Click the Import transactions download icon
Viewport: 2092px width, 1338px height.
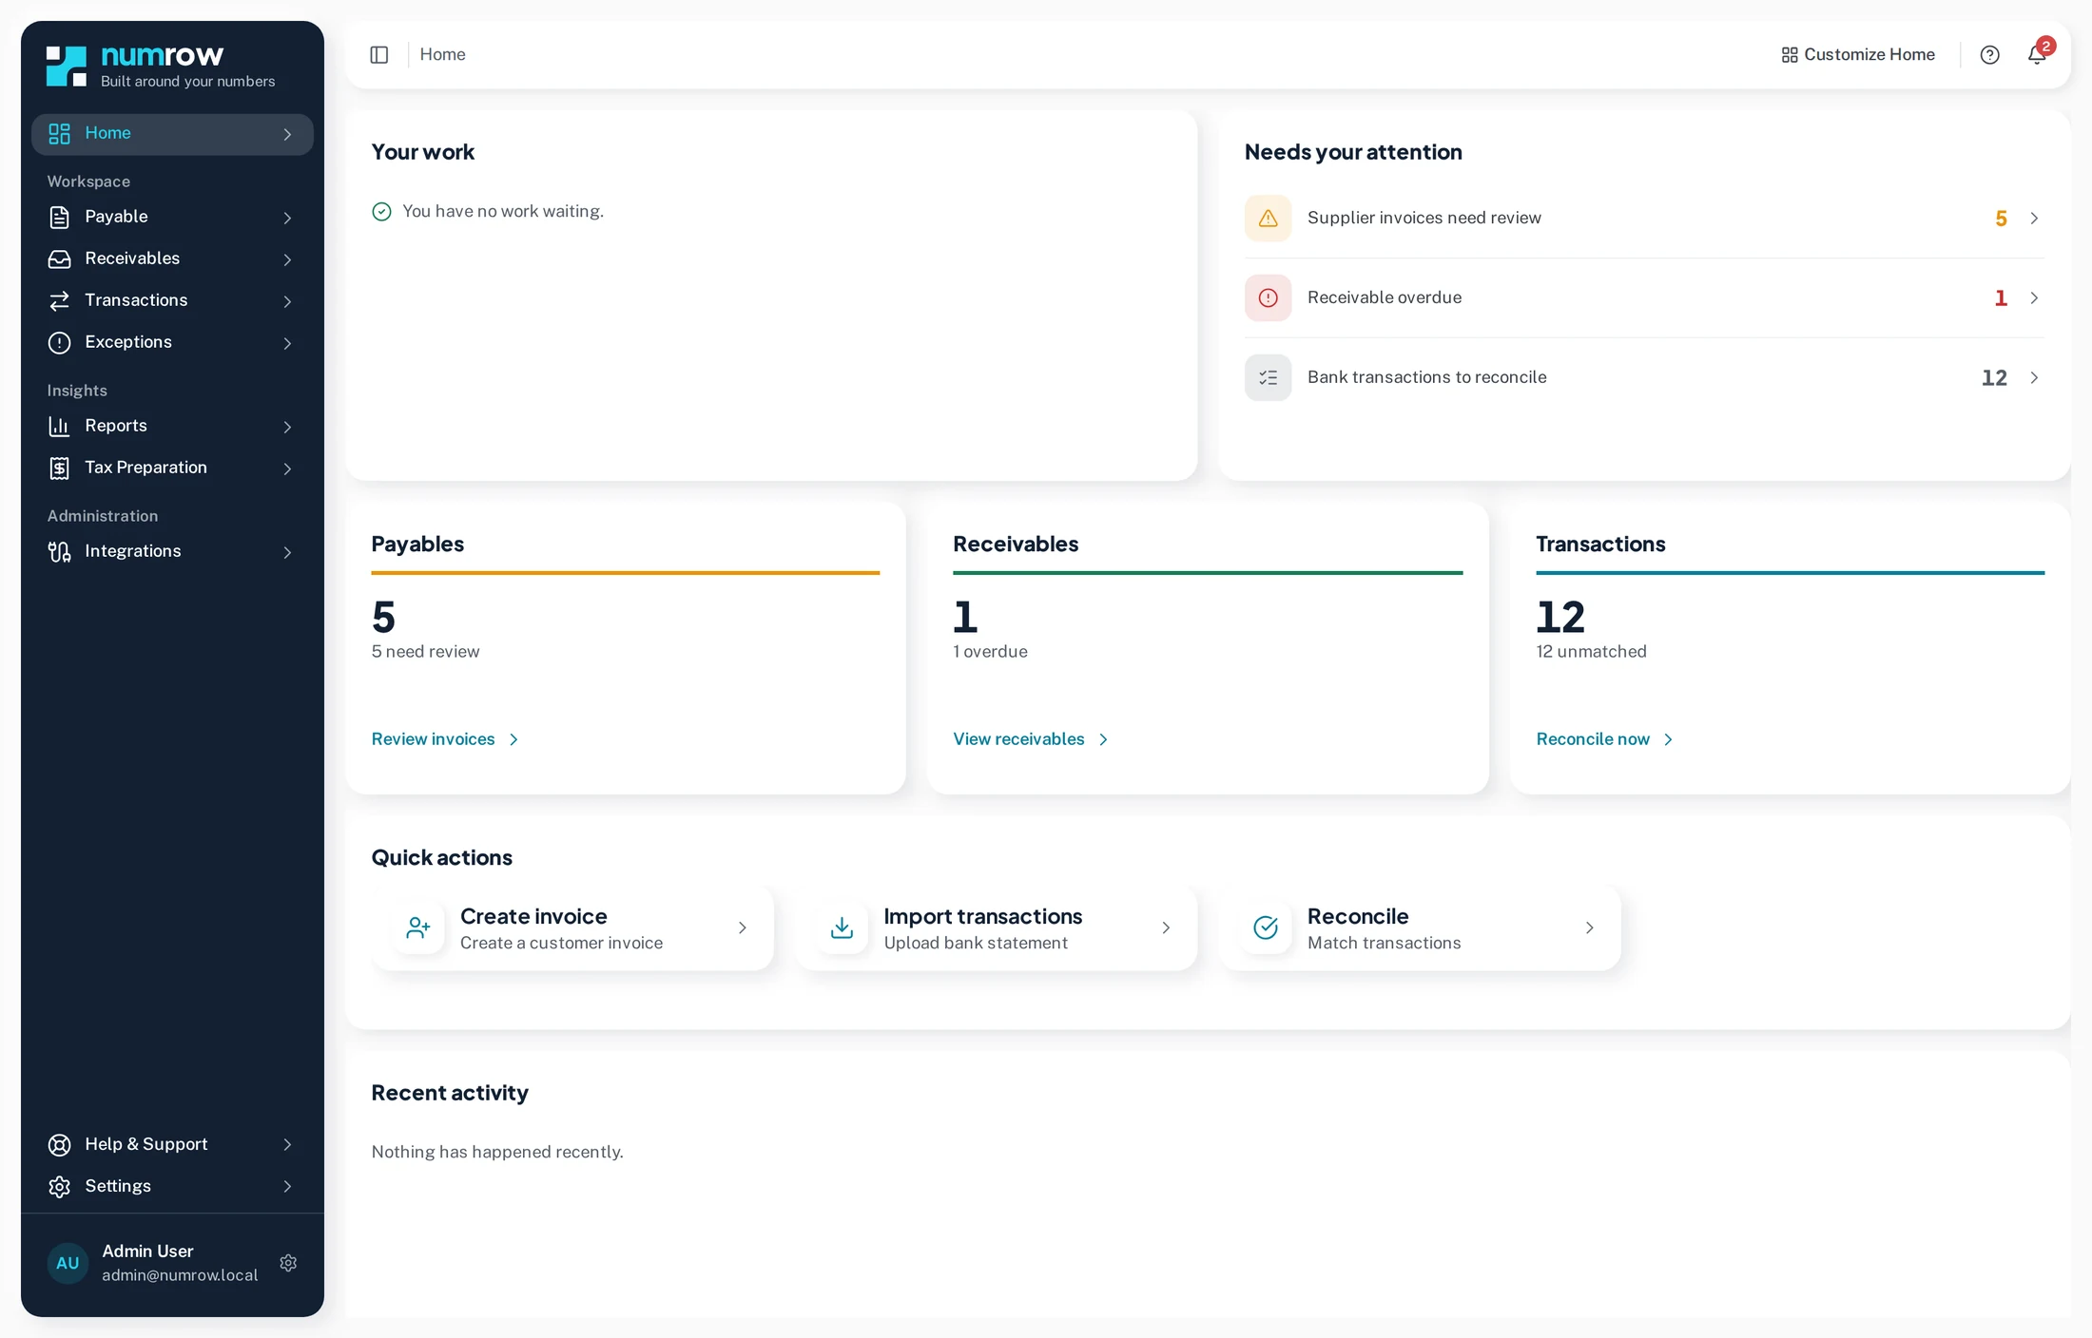(842, 927)
